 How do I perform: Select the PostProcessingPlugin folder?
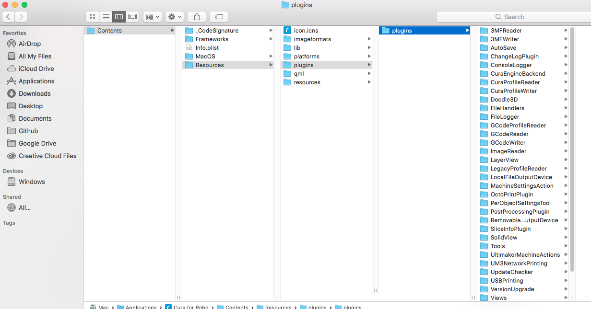(523, 211)
